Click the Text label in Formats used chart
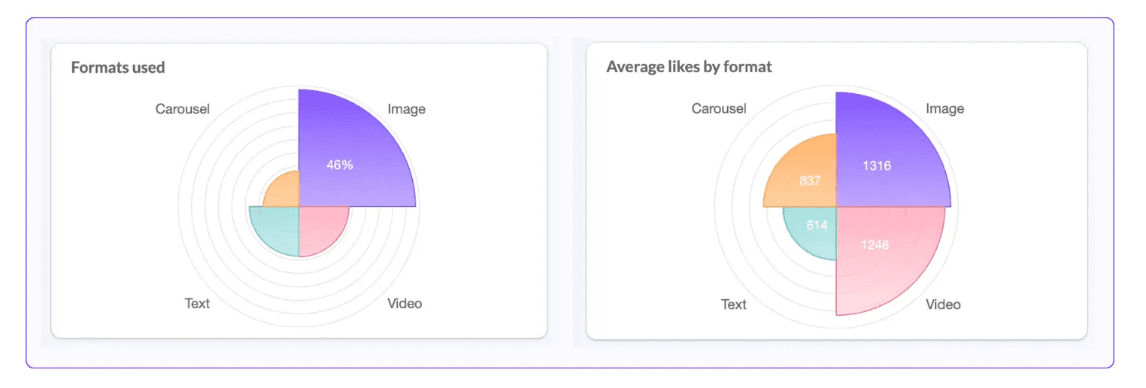This screenshot has width=1146, height=388. pos(197,304)
